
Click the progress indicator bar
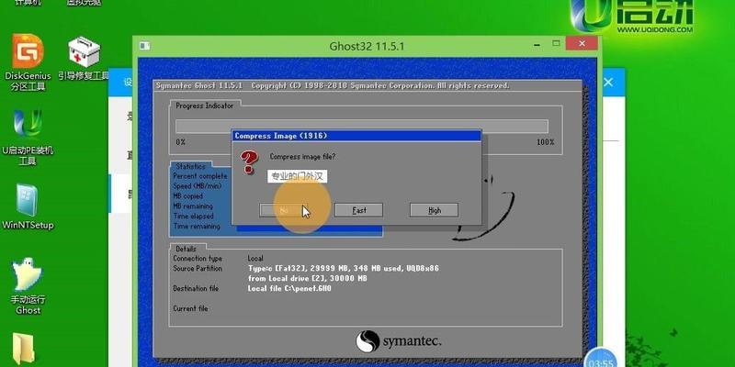[361, 127]
